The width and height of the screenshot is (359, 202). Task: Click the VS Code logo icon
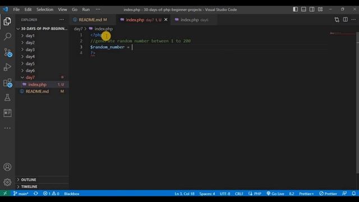[x=5, y=10]
